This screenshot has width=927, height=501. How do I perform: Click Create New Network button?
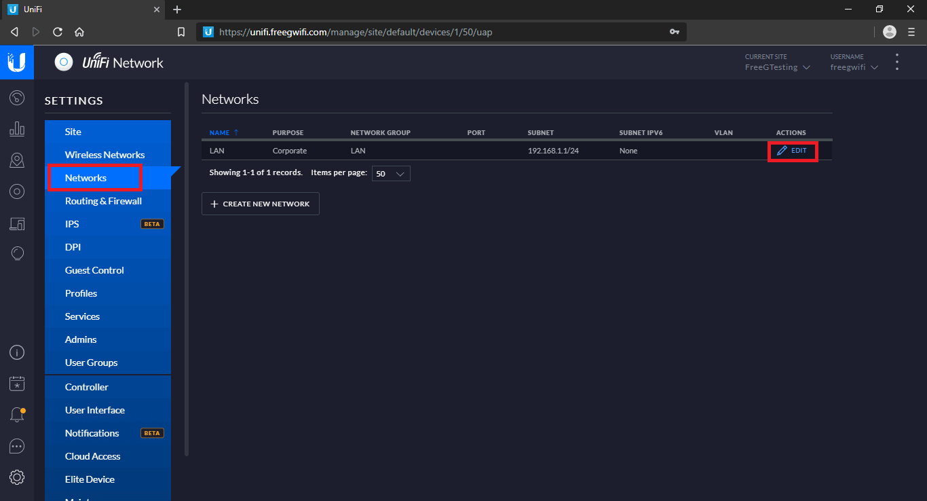[x=261, y=204]
